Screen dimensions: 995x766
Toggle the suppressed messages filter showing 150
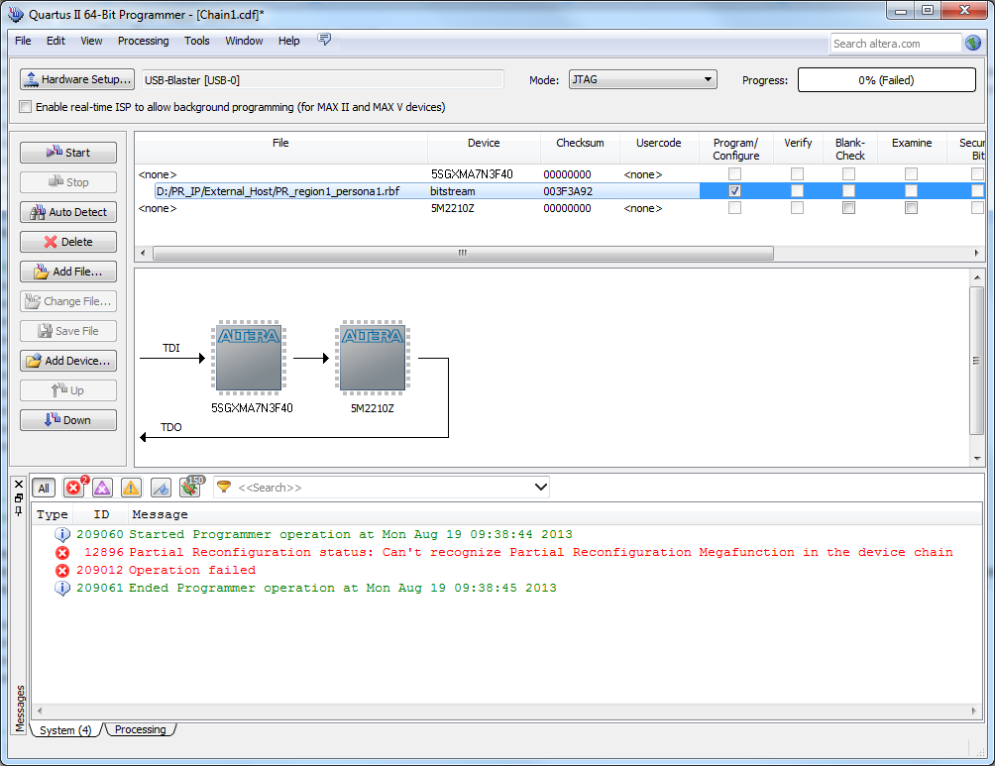[x=189, y=488]
